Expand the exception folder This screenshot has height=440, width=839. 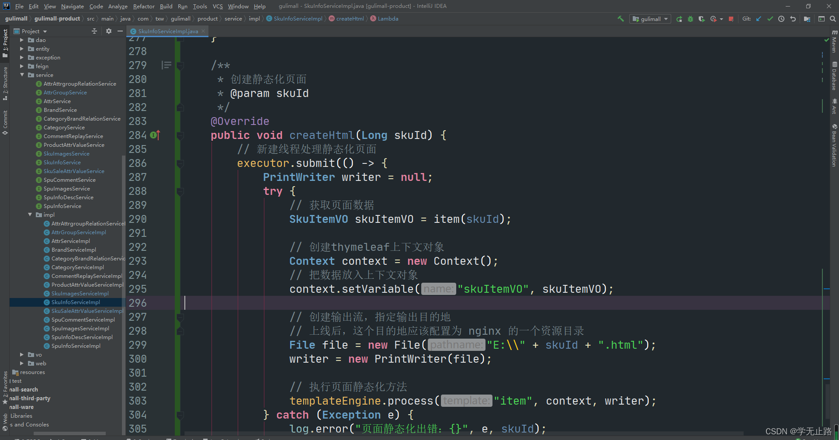(x=22, y=57)
